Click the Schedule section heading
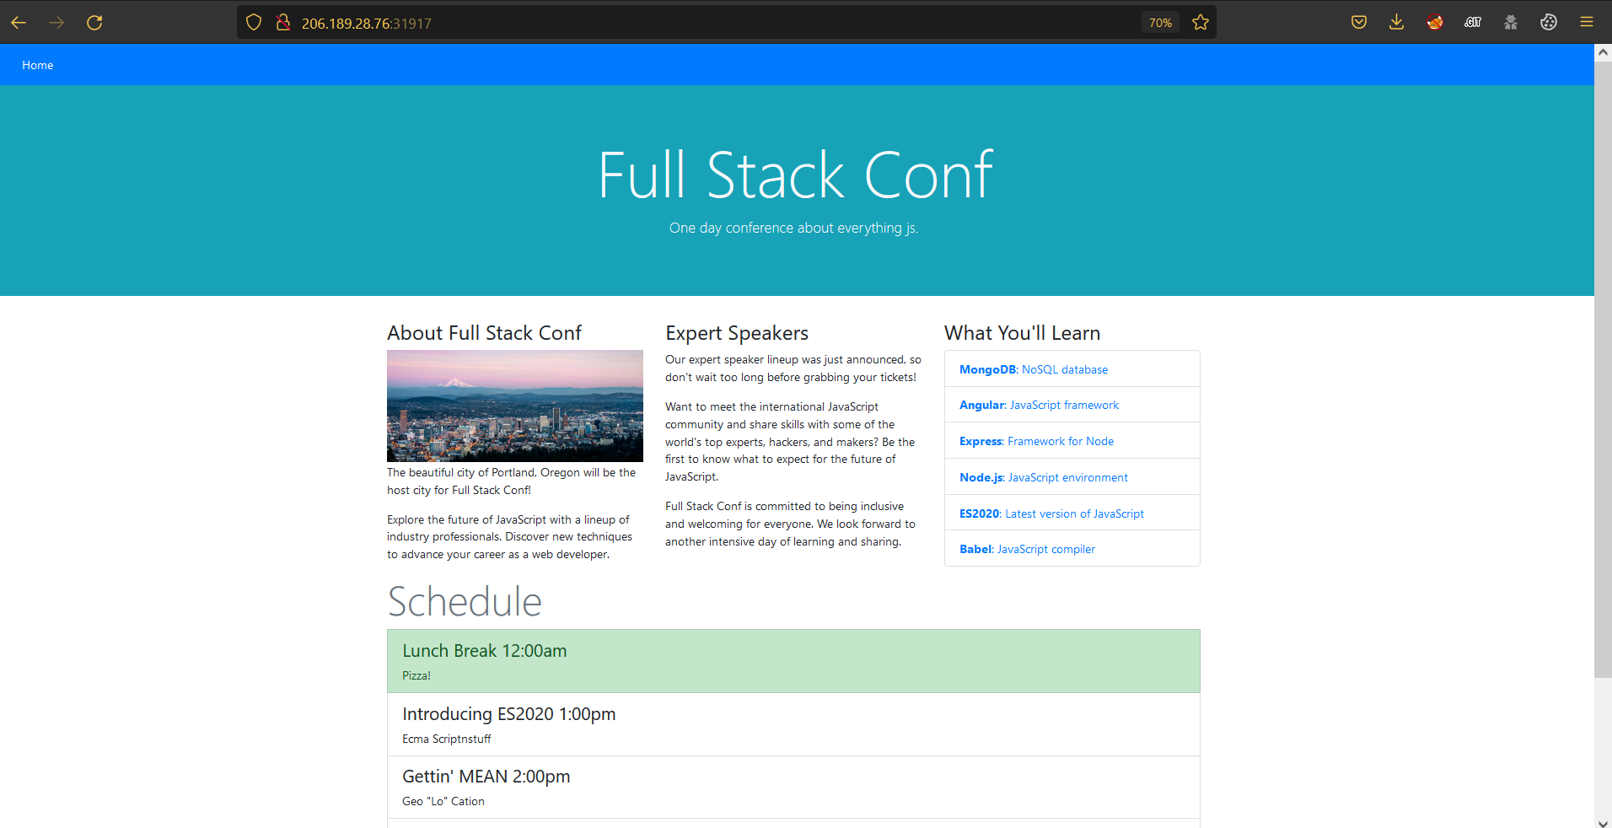The height and width of the screenshot is (828, 1612). (465, 601)
